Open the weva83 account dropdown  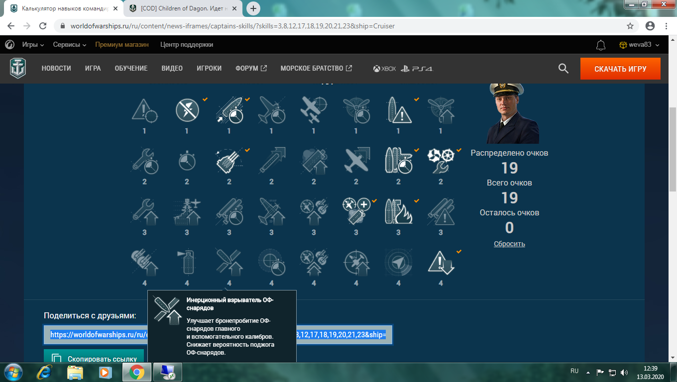(x=639, y=45)
